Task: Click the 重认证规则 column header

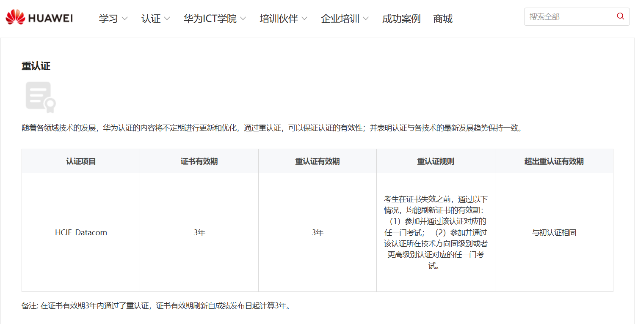Action: (x=436, y=161)
